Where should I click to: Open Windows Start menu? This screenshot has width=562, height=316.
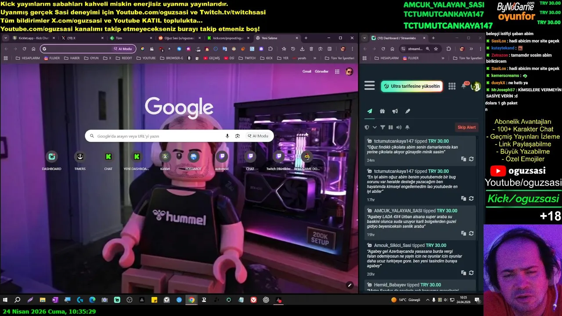5,300
